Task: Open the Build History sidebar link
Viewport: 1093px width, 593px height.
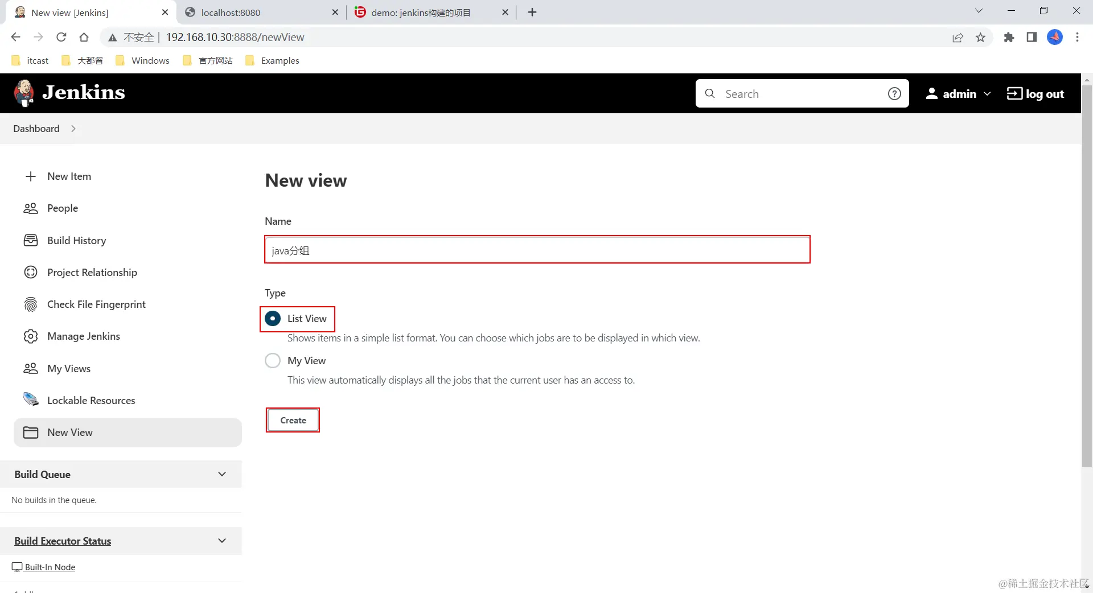Action: [x=77, y=240]
